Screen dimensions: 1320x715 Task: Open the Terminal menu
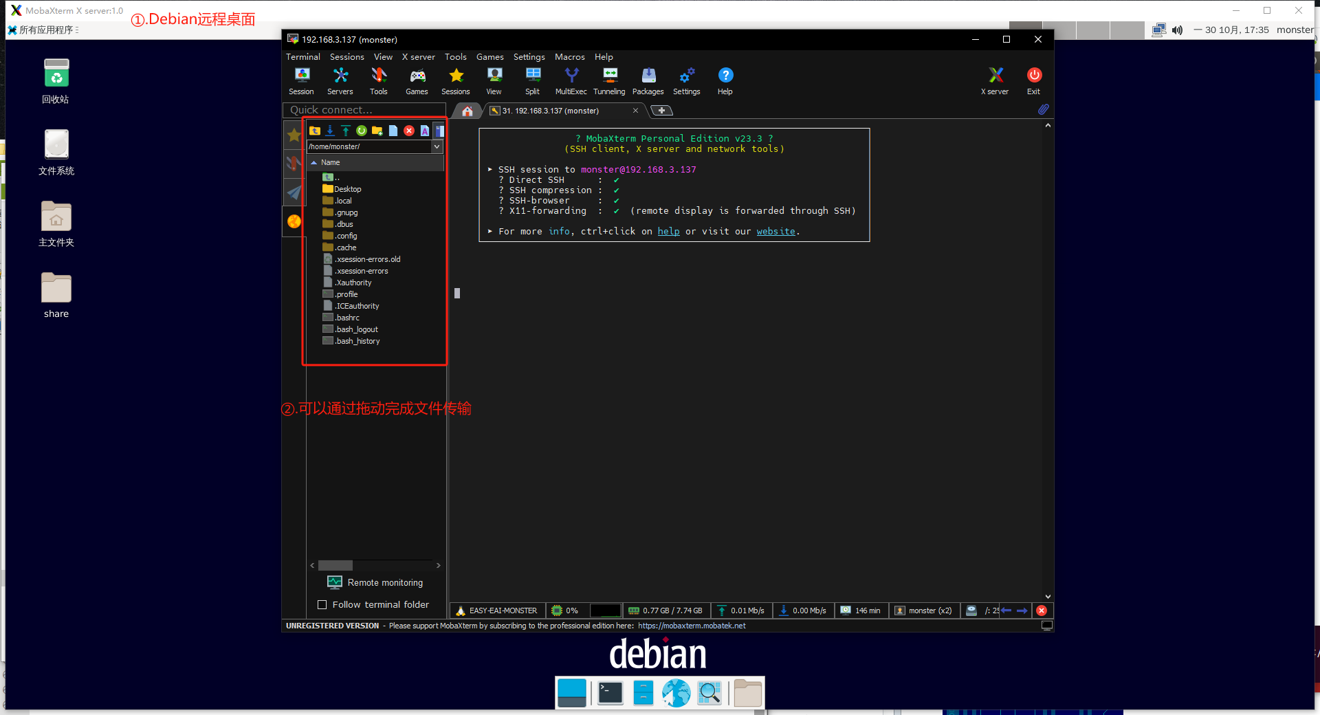point(303,57)
